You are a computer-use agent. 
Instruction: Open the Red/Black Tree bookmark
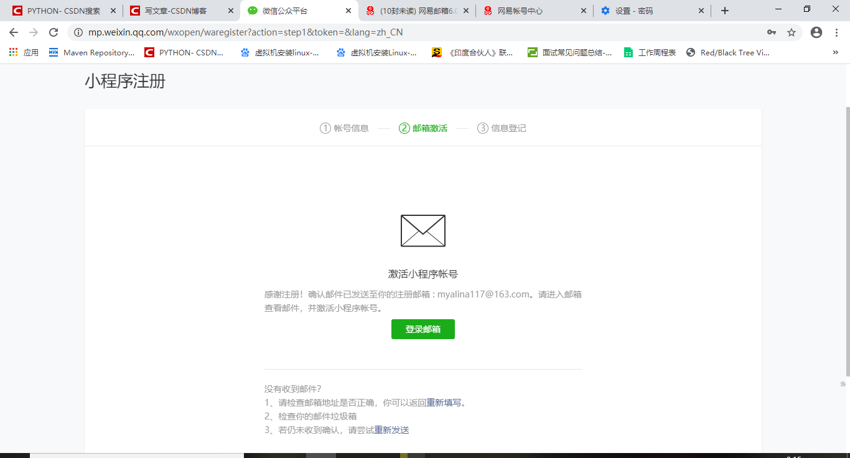[x=729, y=53]
